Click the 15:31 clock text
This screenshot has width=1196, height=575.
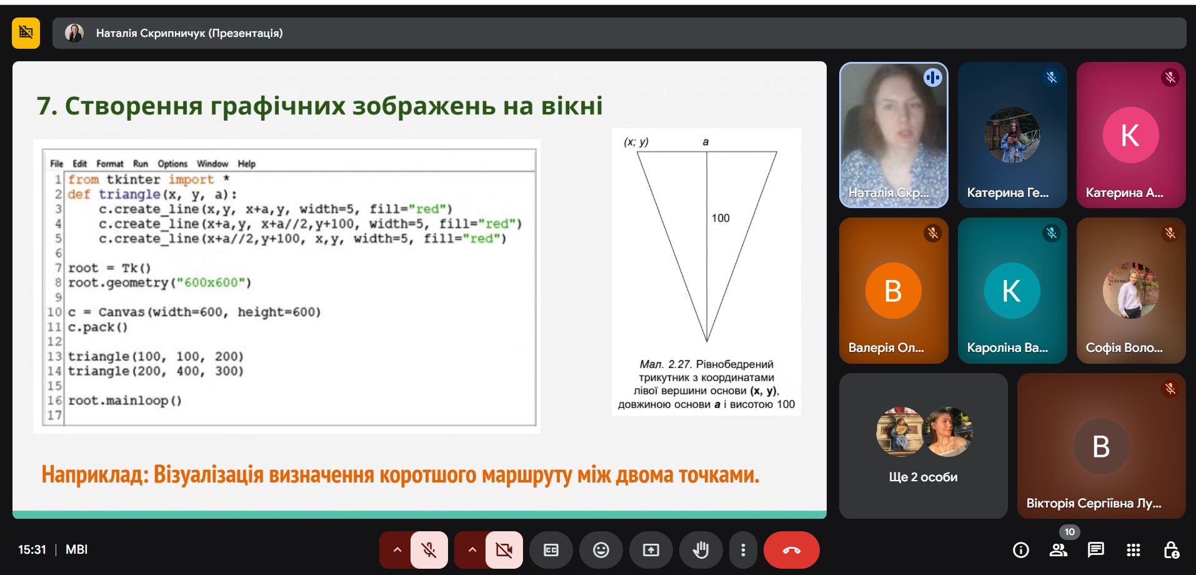tap(32, 549)
